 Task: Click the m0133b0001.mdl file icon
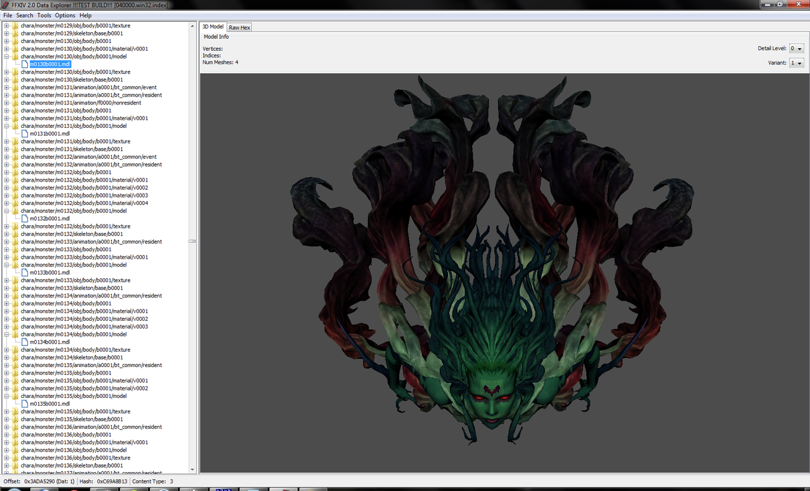25,273
